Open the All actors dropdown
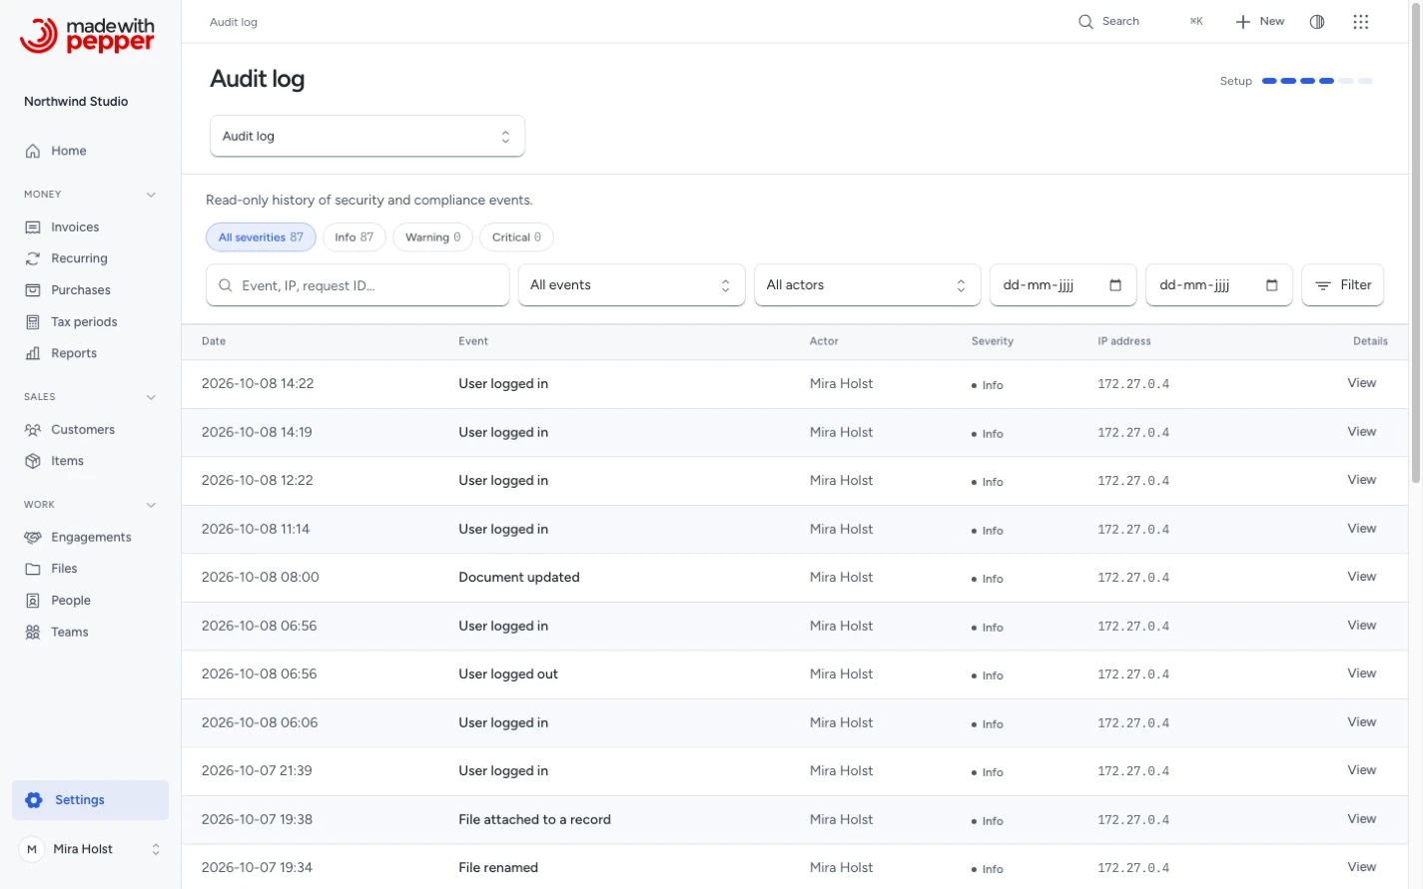This screenshot has width=1423, height=889. pyautogui.click(x=868, y=285)
